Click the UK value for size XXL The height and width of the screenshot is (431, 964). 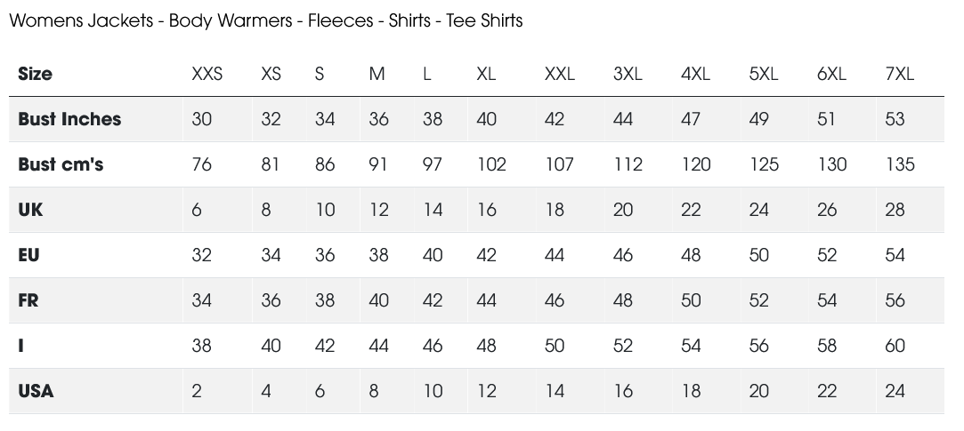click(x=555, y=210)
